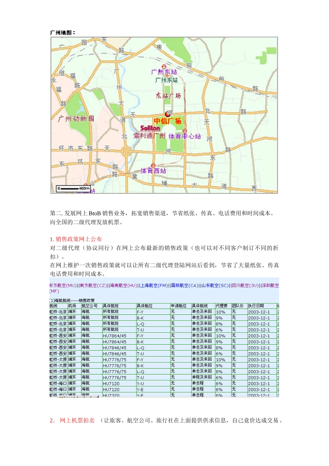329x466 pixels.
Task: Click the 环市东路 road label
Action: click(75, 148)
